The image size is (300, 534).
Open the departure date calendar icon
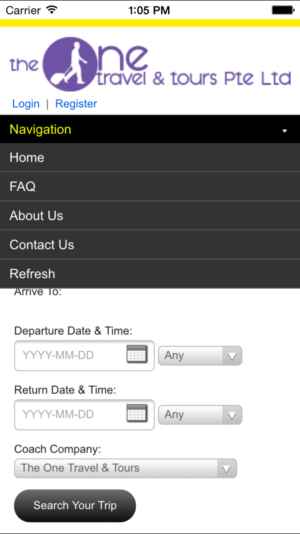coord(137,354)
